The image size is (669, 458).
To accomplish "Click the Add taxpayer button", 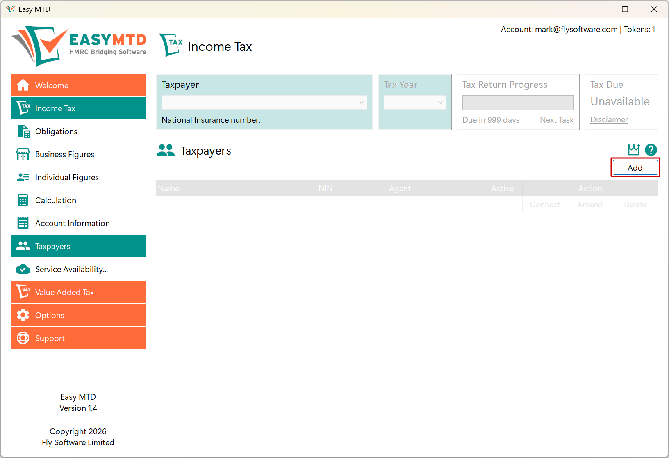I will point(635,167).
